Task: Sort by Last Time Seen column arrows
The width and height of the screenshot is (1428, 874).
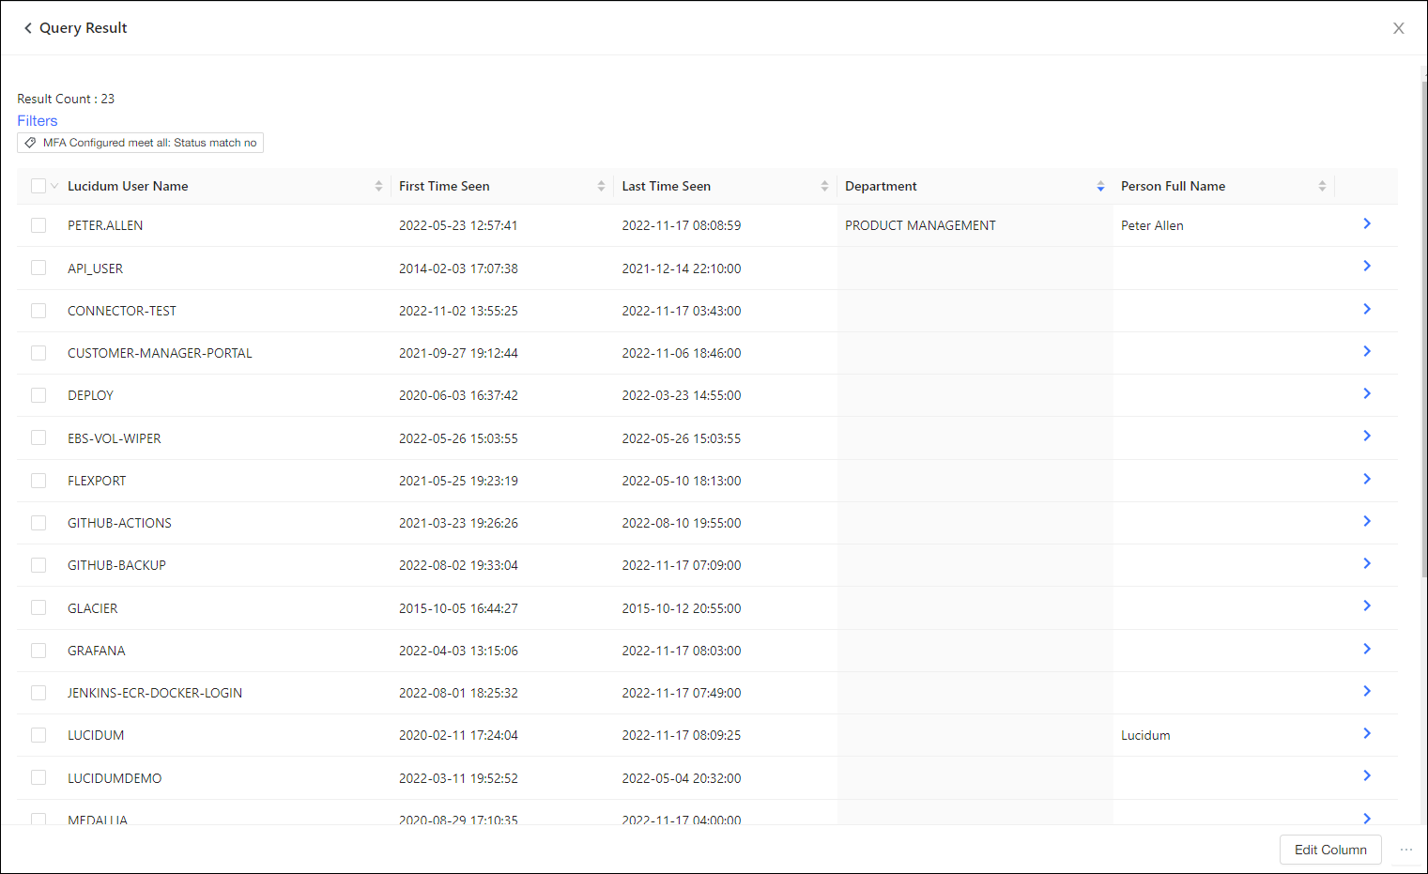Action: [824, 186]
